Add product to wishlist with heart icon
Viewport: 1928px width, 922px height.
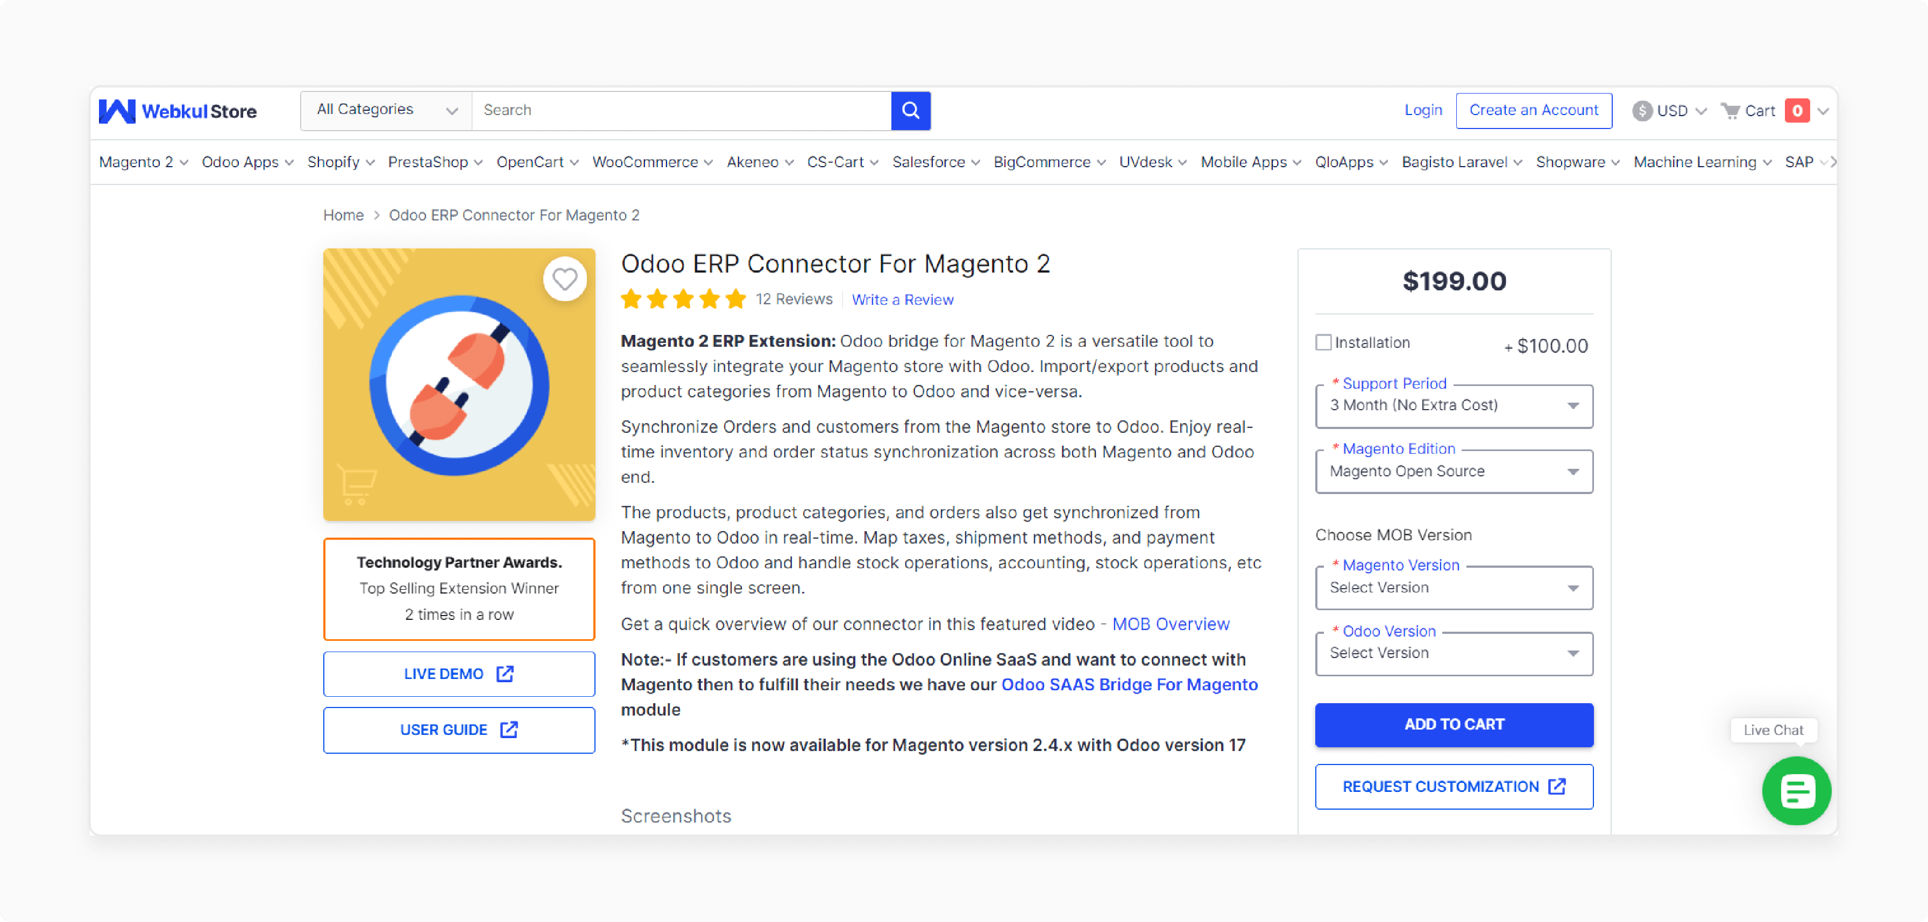click(565, 280)
